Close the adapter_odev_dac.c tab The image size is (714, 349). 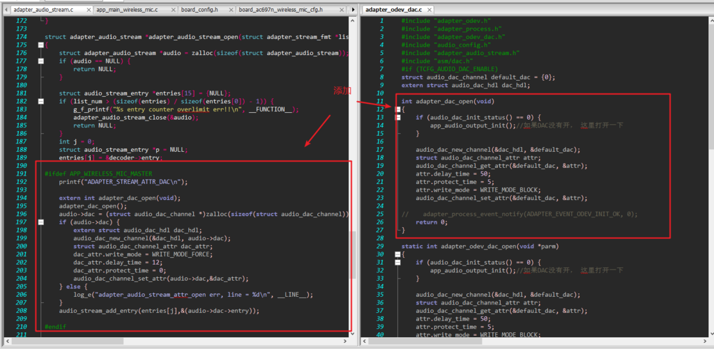pyautogui.click(x=429, y=10)
